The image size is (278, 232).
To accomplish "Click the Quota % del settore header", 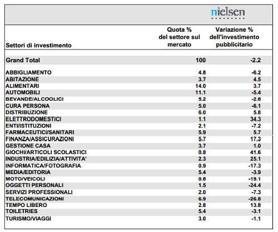I will 179,37.
